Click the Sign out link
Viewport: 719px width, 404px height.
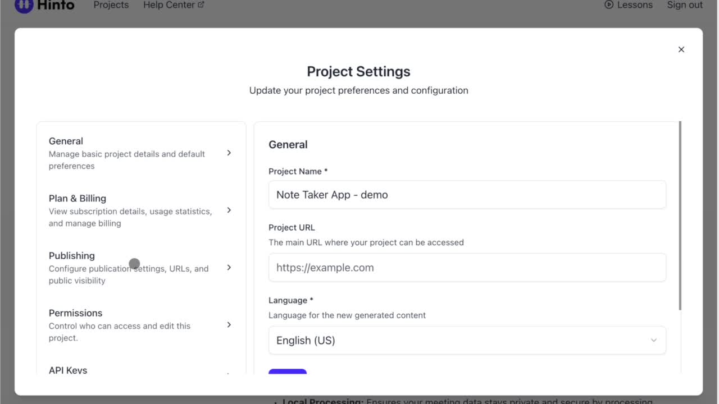tap(684, 5)
